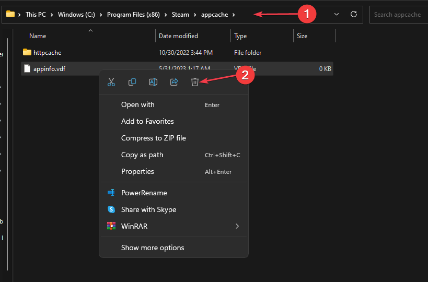Click the Search appcache field

pos(399,15)
